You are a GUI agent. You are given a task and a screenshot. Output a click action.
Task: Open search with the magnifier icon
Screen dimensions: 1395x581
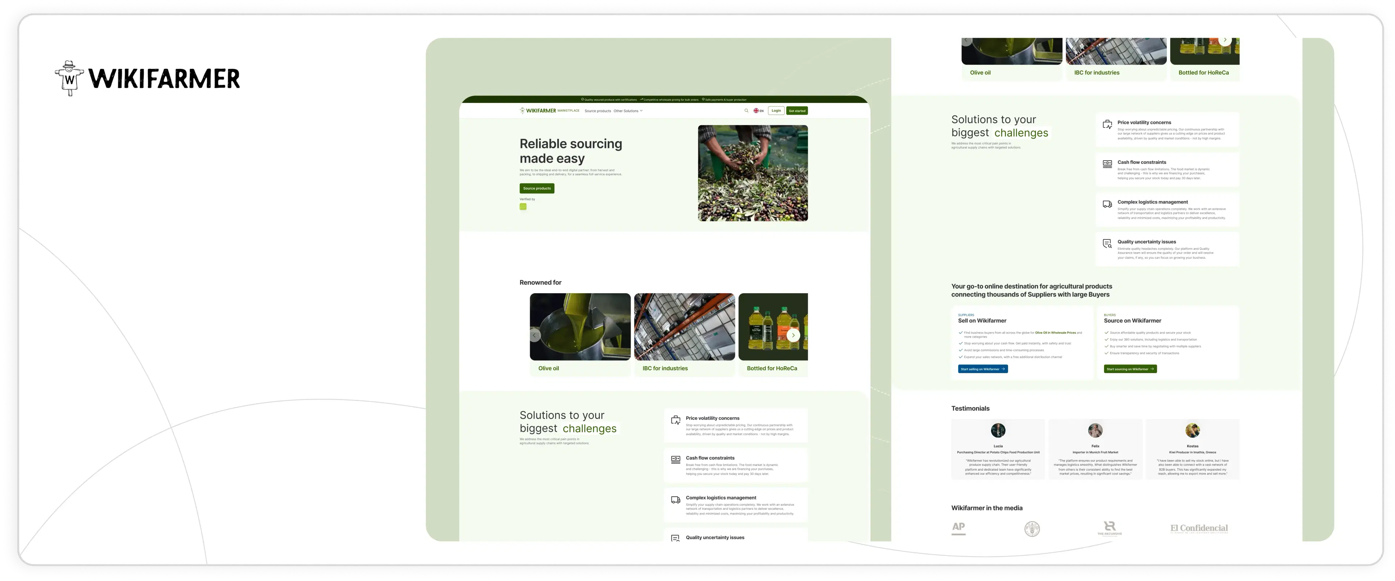pos(746,110)
